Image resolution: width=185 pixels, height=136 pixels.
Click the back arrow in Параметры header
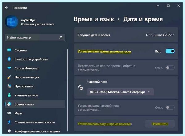point(6,8)
